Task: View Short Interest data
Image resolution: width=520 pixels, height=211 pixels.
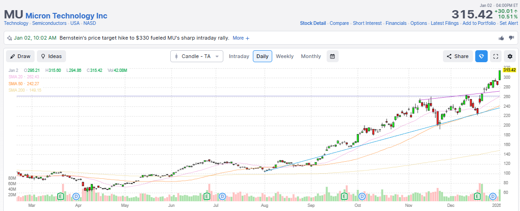Action: (367, 23)
